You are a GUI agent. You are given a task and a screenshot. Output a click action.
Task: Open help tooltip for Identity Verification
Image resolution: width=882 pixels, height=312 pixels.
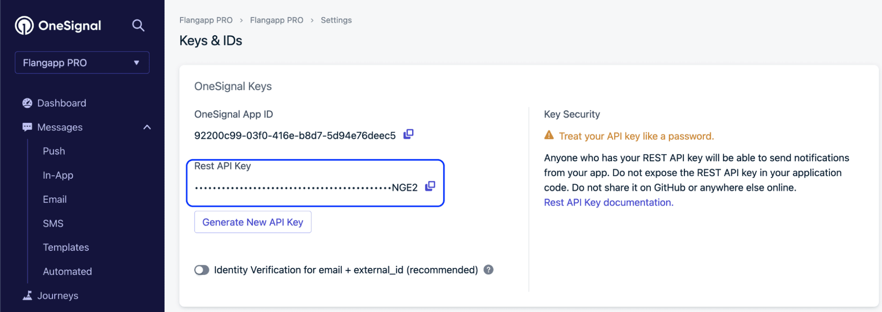[x=488, y=270]
